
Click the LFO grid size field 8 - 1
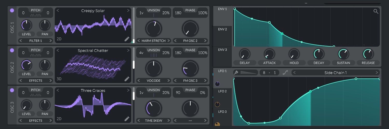269,72
